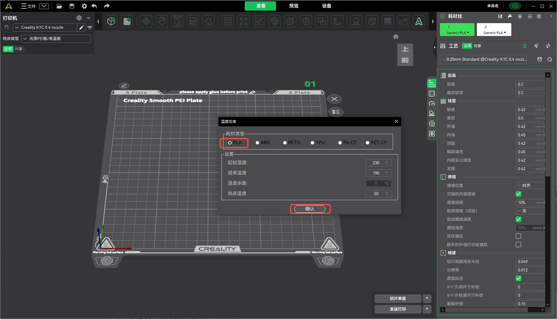This screenshot has height=319, width=557.
Task: Add a filament with plus icon
Action: (520, 16)
